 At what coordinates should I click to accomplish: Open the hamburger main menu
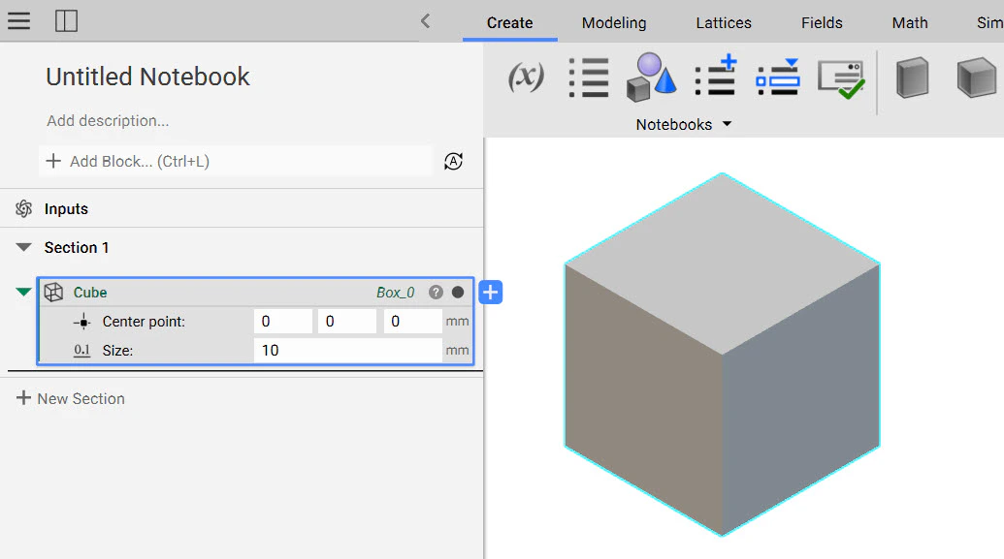pyautogui.click(x=18, y=20)
